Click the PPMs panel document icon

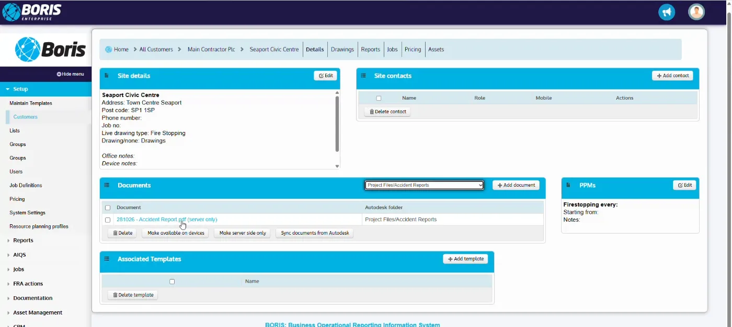pyautogui.click(x=568, y=185)
